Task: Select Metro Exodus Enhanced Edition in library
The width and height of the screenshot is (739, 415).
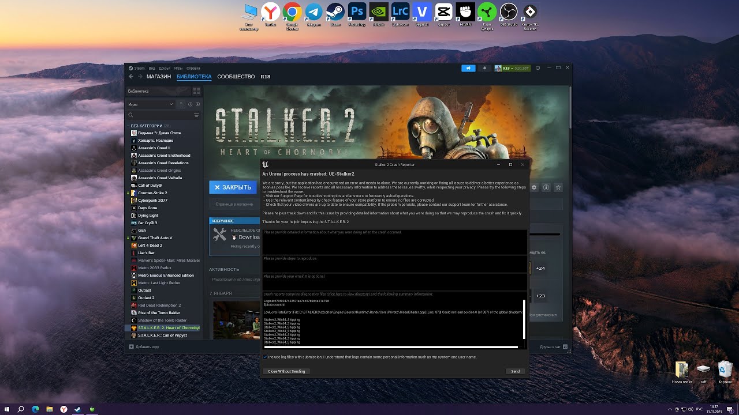Action: tap(166, 275)
